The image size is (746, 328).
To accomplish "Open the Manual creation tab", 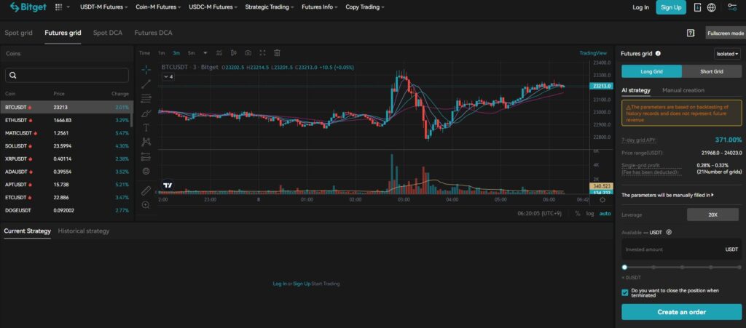I will (683, 90).
